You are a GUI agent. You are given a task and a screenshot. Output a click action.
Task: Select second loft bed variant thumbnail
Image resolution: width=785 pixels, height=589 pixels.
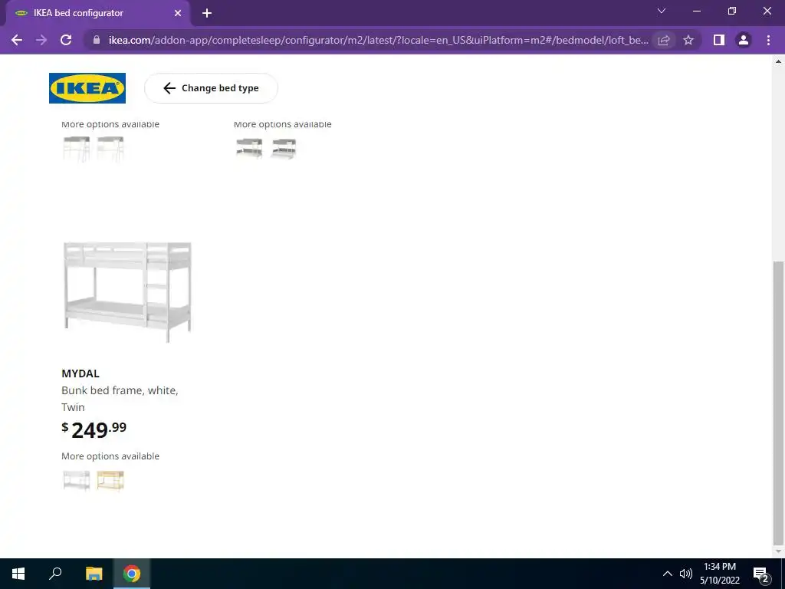click(110, 149)
